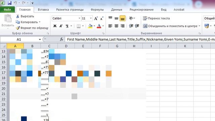Click Вырезать (cut) button
Screen dimensions: 215x121
pos(25,16)
